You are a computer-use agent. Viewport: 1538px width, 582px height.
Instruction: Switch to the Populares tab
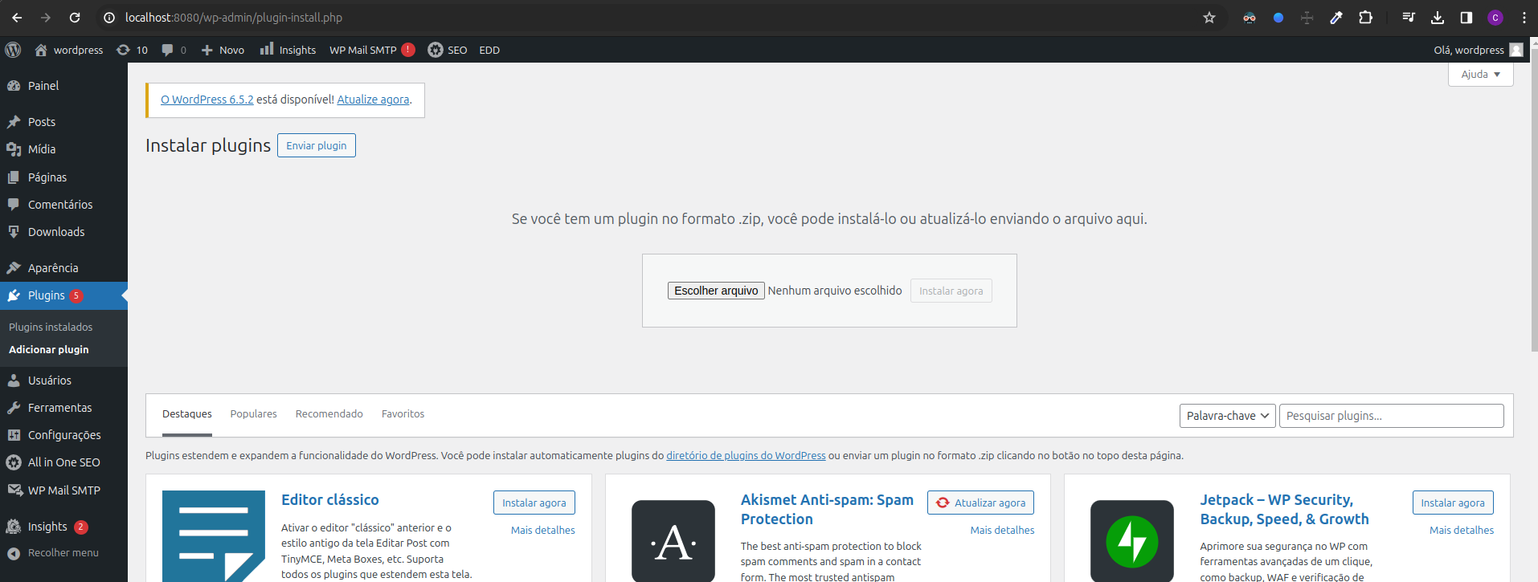click(253, 414)
